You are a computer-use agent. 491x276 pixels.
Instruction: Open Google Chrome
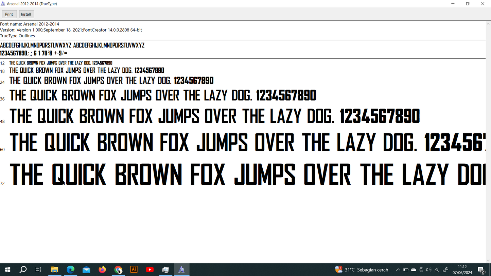click(118, 270)
